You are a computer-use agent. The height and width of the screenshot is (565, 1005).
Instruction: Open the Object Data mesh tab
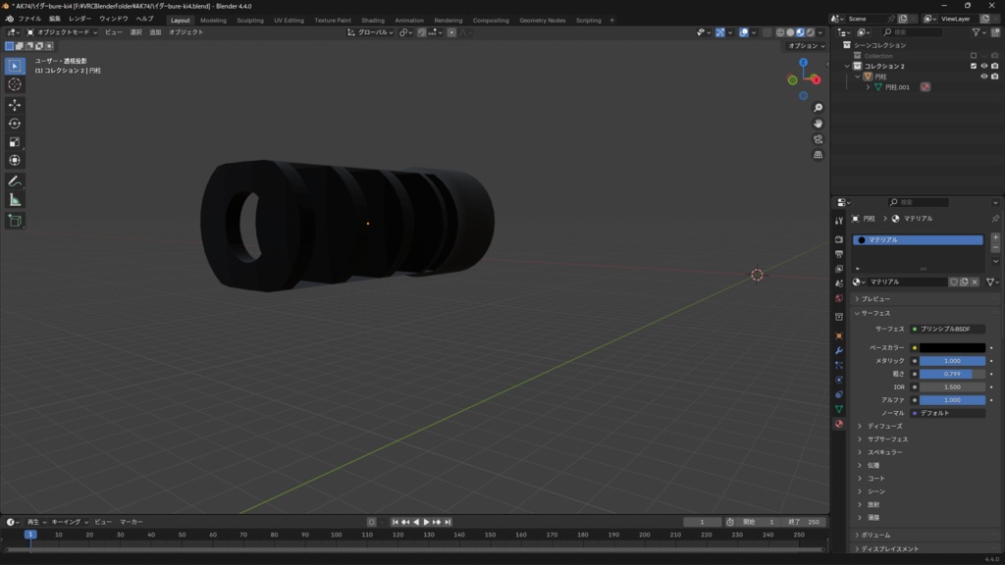[x=839, y=409]
